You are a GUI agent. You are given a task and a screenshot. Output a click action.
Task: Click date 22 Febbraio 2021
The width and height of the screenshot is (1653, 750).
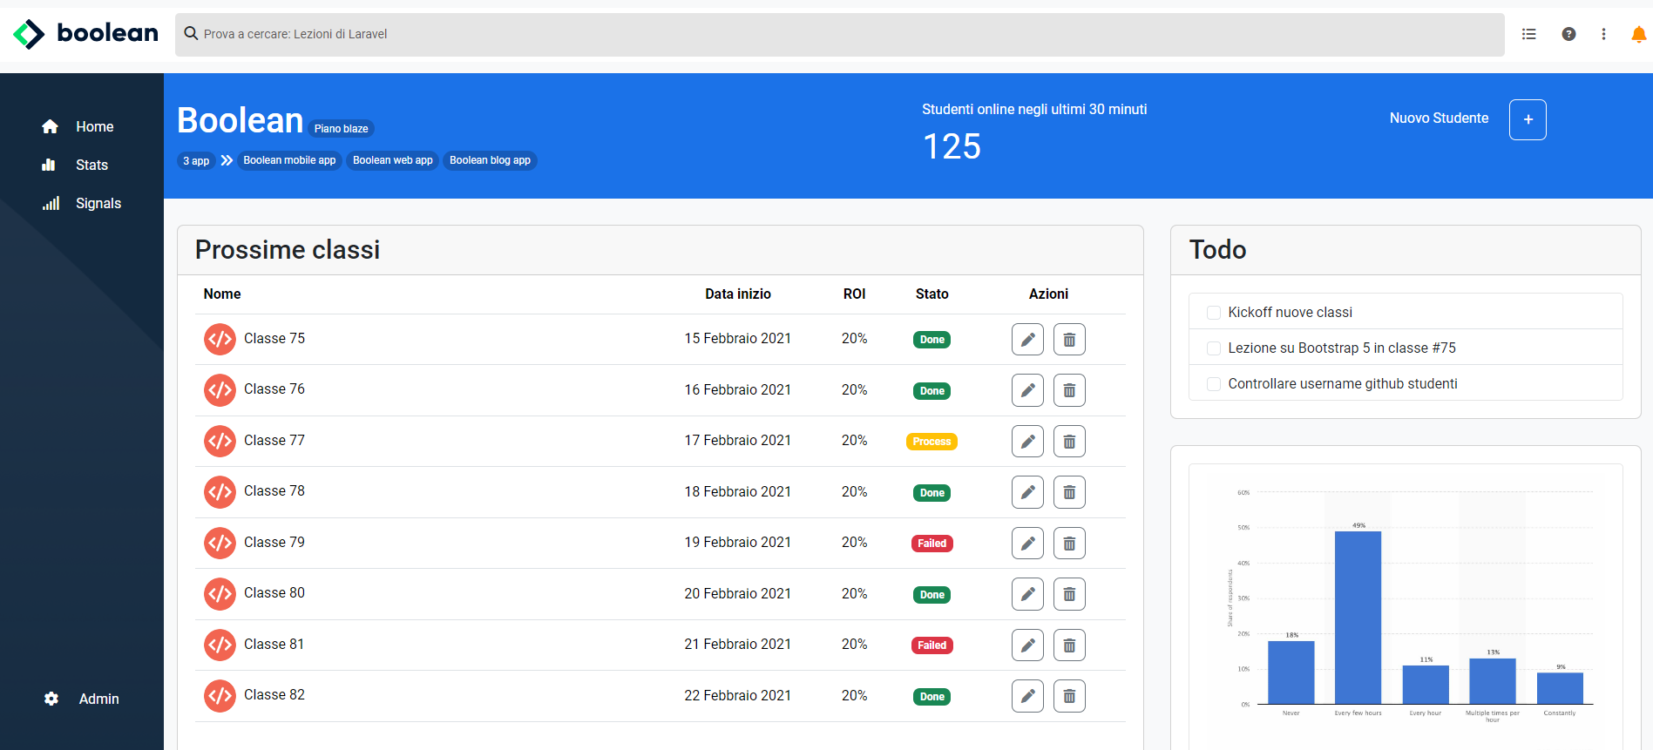[x=737, y=695]
